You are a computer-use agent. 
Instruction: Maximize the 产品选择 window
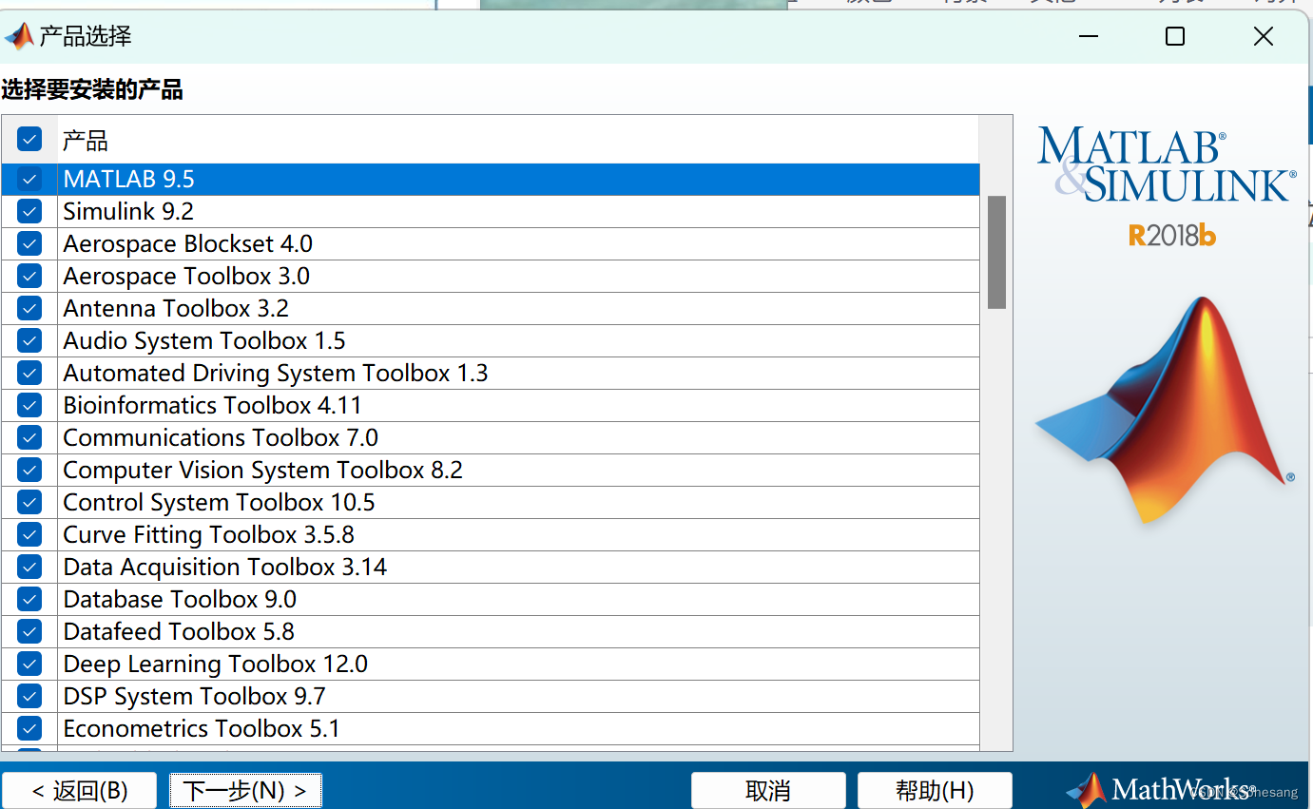[1175, 36]
